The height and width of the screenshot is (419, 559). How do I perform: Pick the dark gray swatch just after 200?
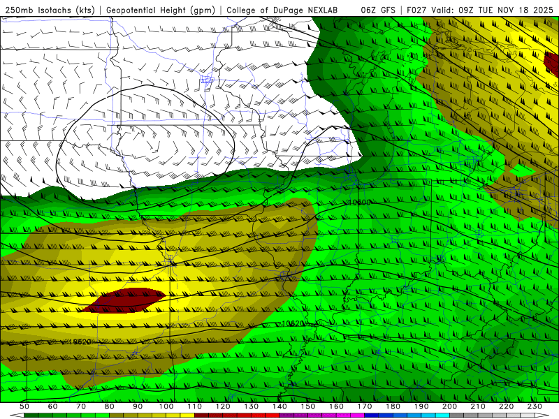(457, 416)
